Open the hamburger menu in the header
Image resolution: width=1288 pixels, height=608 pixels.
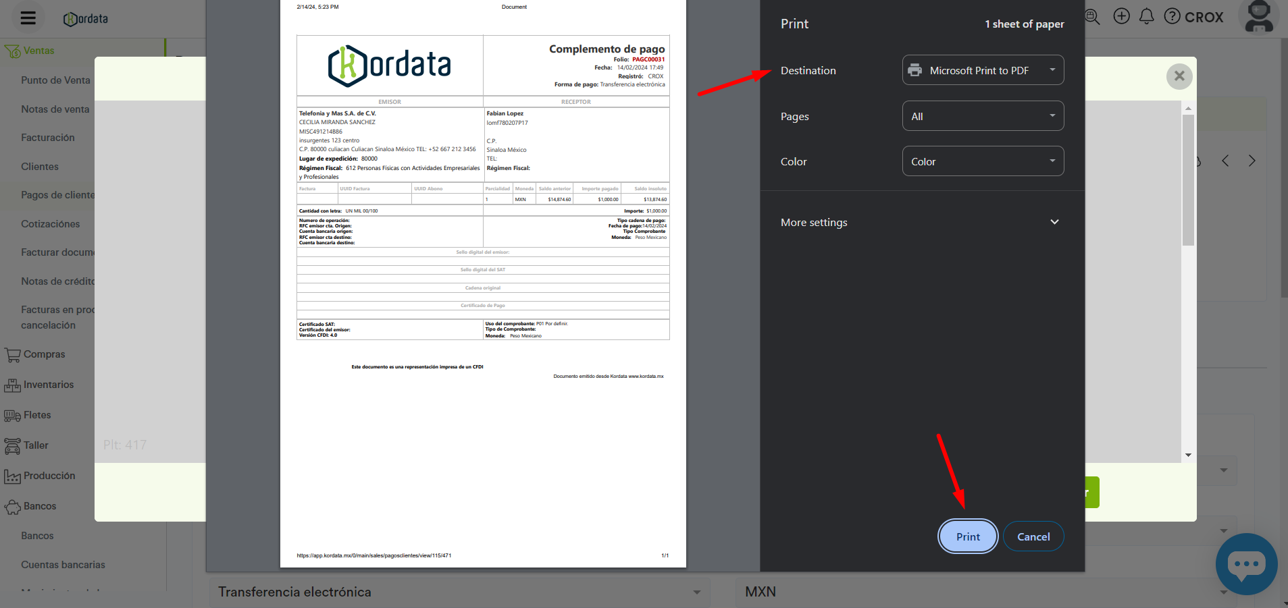pyautogui.click(x=28, y=18)
